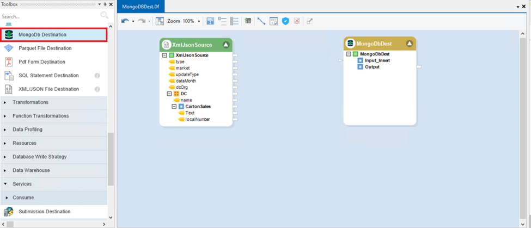Click the Parquet File Destination item
The width and height of the screenshot is (531, 228).
pyautogui.click(x=45, y=48)
